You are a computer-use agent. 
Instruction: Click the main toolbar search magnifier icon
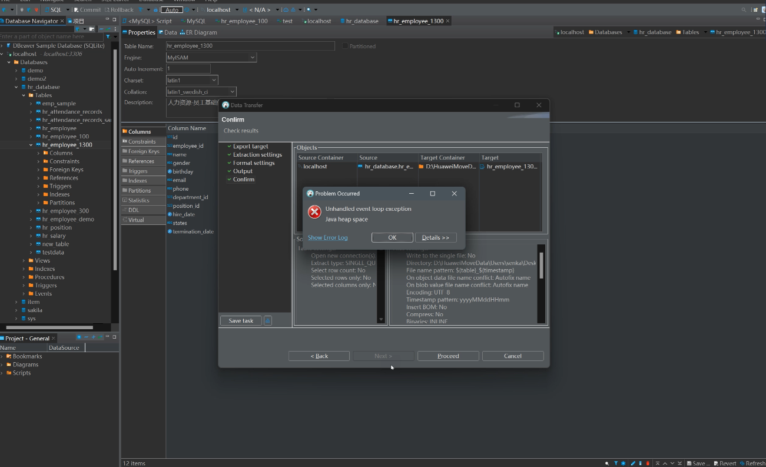744,10
